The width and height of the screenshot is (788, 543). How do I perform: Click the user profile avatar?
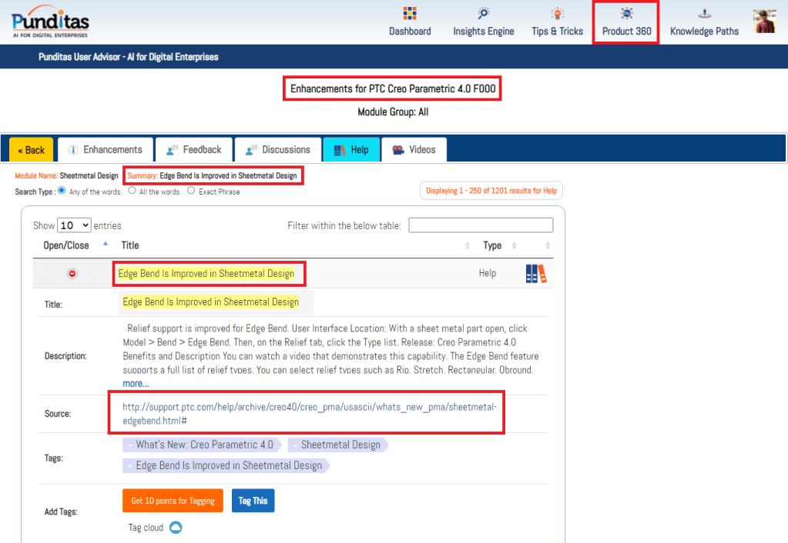point(765,22)
